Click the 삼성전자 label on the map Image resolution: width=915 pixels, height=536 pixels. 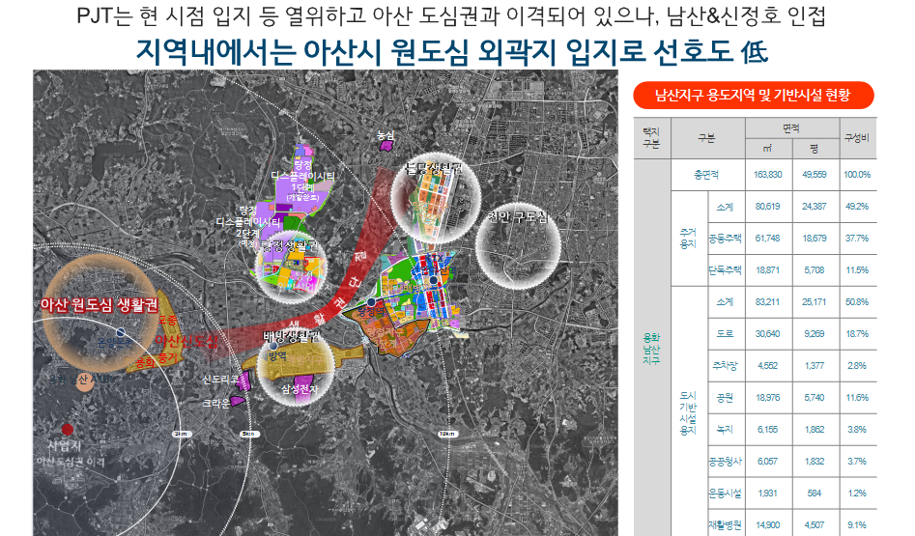coord(300,389)
